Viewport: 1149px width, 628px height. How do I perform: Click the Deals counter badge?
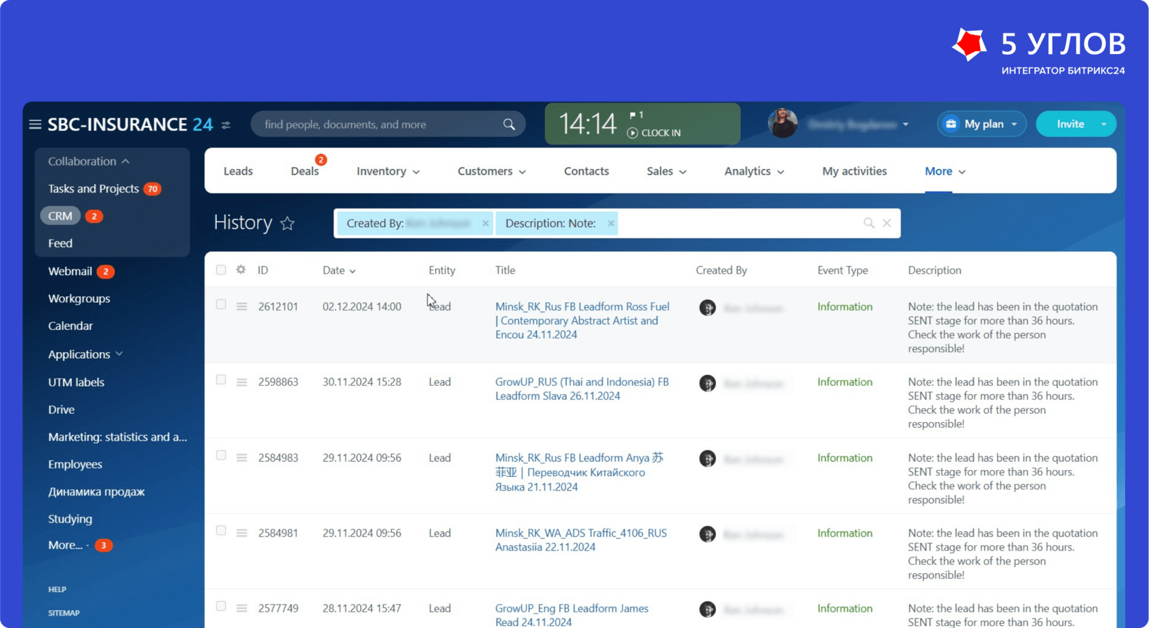pyautogui.click(x=320, y=160)
